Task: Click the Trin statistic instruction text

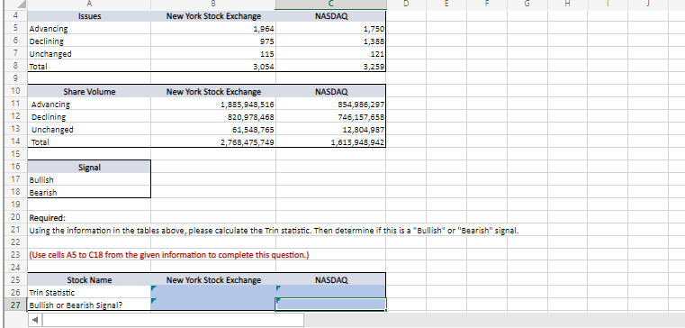Action: pyautogui.click(x=274, y=231)
